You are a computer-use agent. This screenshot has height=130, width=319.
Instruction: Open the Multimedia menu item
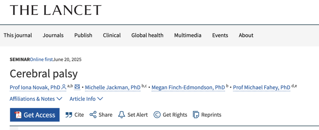[188, 35]
